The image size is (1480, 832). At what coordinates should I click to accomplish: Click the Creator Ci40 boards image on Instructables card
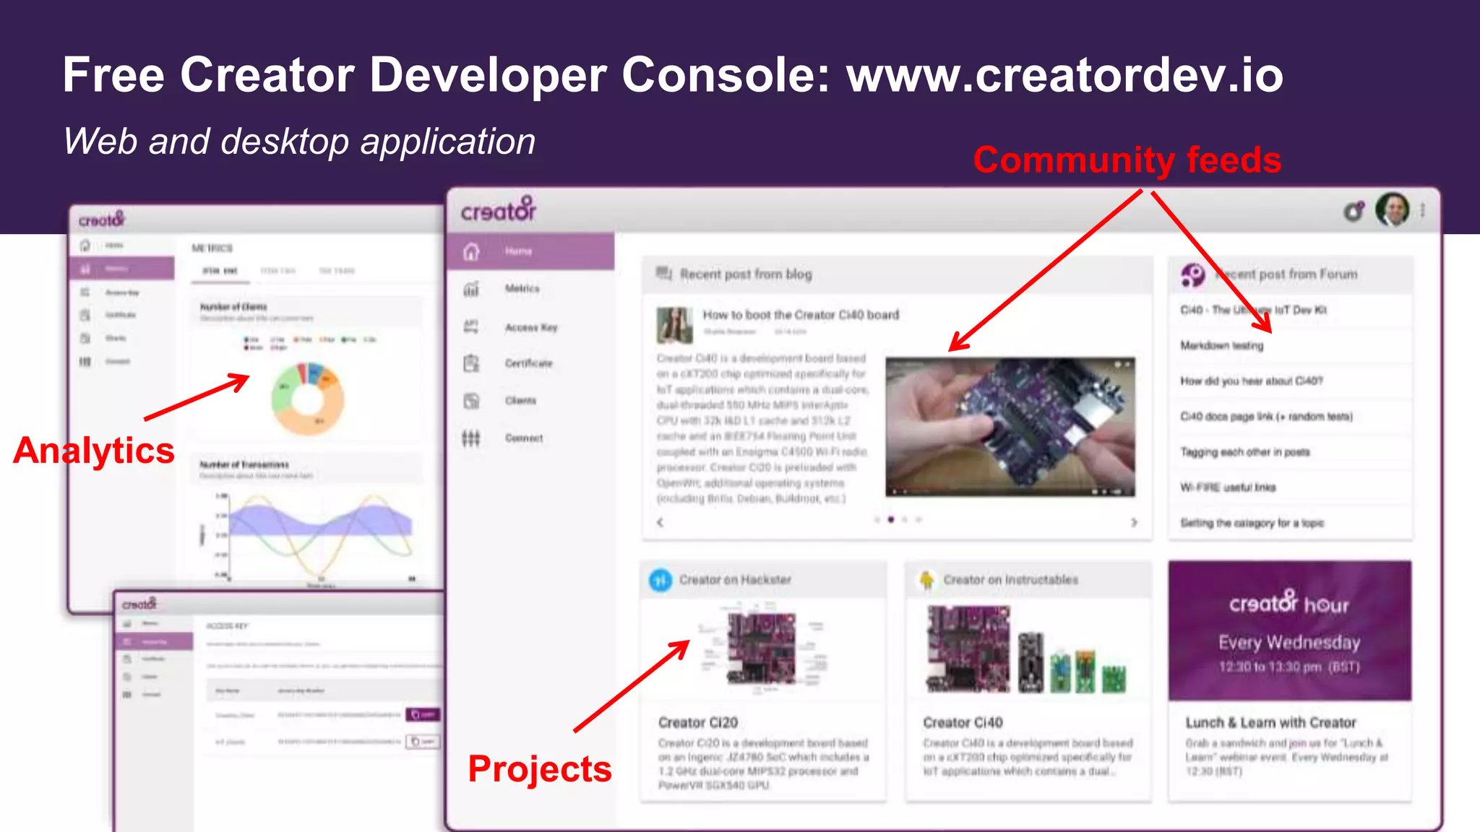pos(1026,650)
